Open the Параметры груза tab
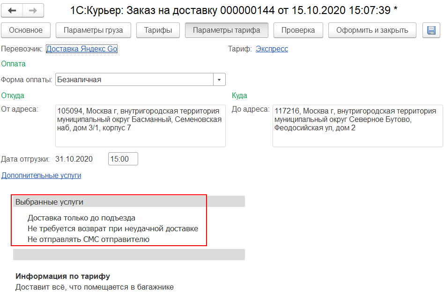This screenshot has height=298, width=444. click(93, 30)
